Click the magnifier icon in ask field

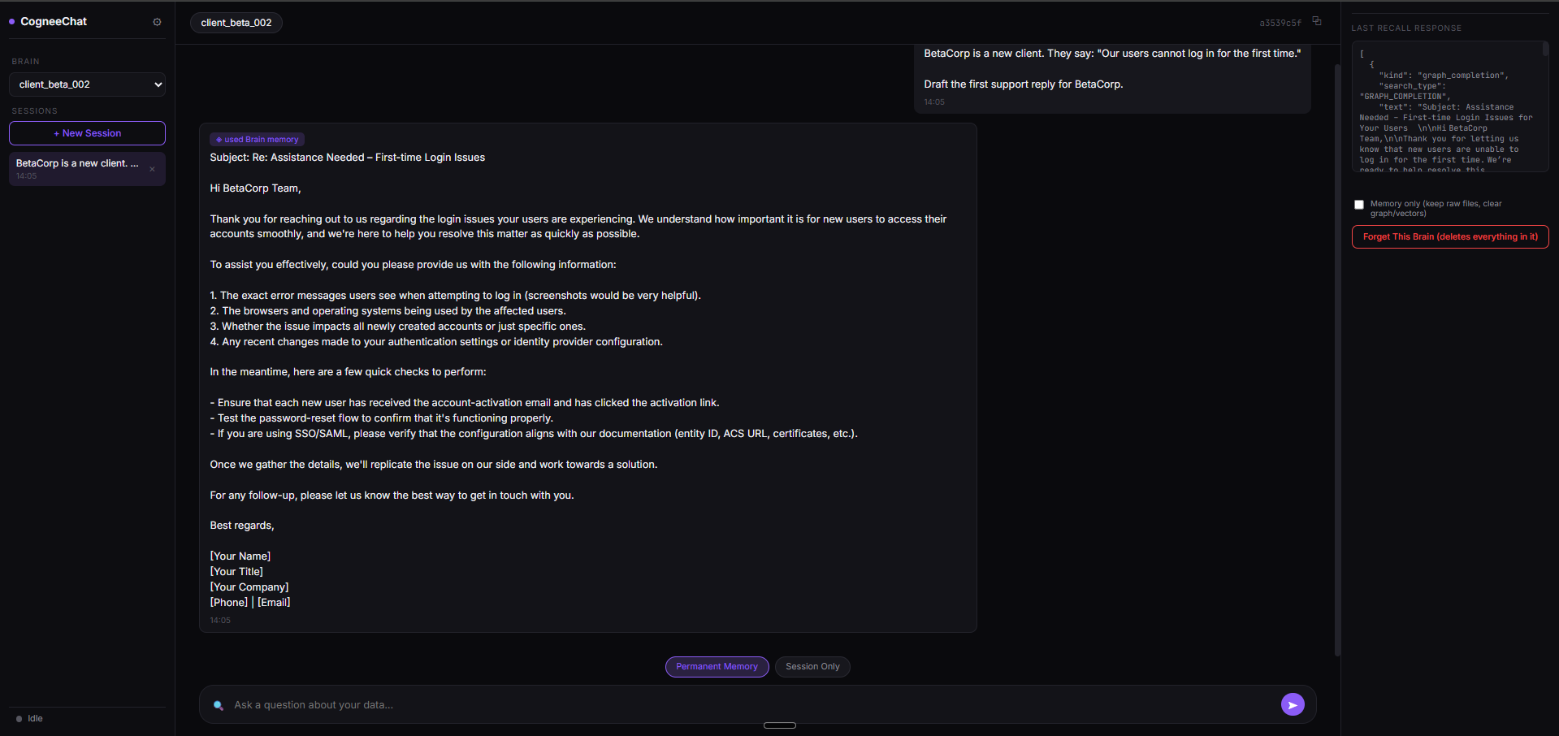pyautogui.click(x=219, y=705)
